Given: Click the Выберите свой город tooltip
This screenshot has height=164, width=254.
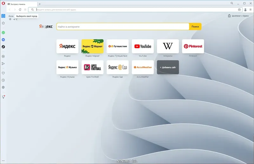Looking at the screenshot, I should pos(27,16).
